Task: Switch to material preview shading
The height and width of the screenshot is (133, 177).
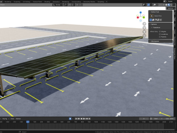Action: pos(169,5)
